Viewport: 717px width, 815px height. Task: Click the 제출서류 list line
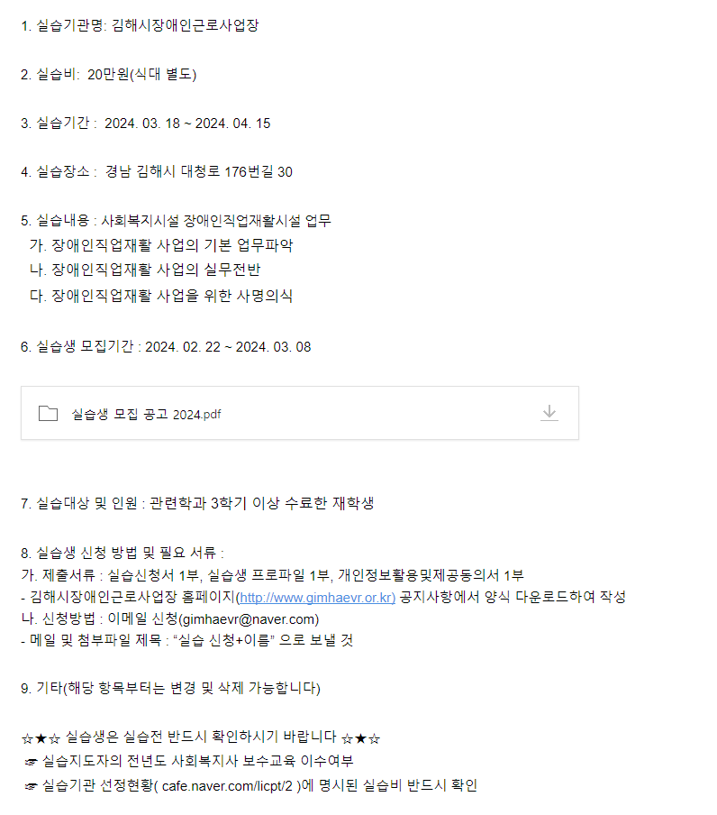click(272, 574)
